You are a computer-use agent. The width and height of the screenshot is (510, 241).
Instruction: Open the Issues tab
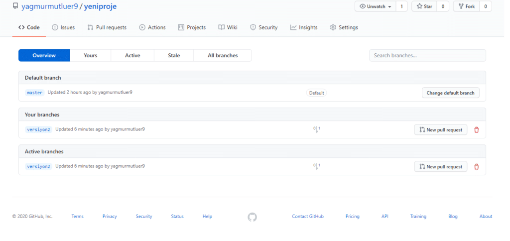(63, 28)
